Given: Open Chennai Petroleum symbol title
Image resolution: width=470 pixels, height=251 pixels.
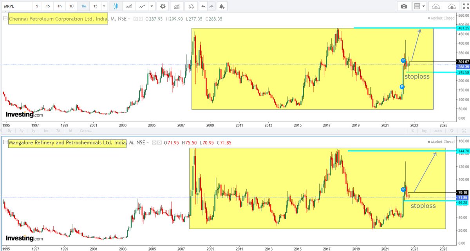Looking at the screenshot, I should tap(58, 18).
